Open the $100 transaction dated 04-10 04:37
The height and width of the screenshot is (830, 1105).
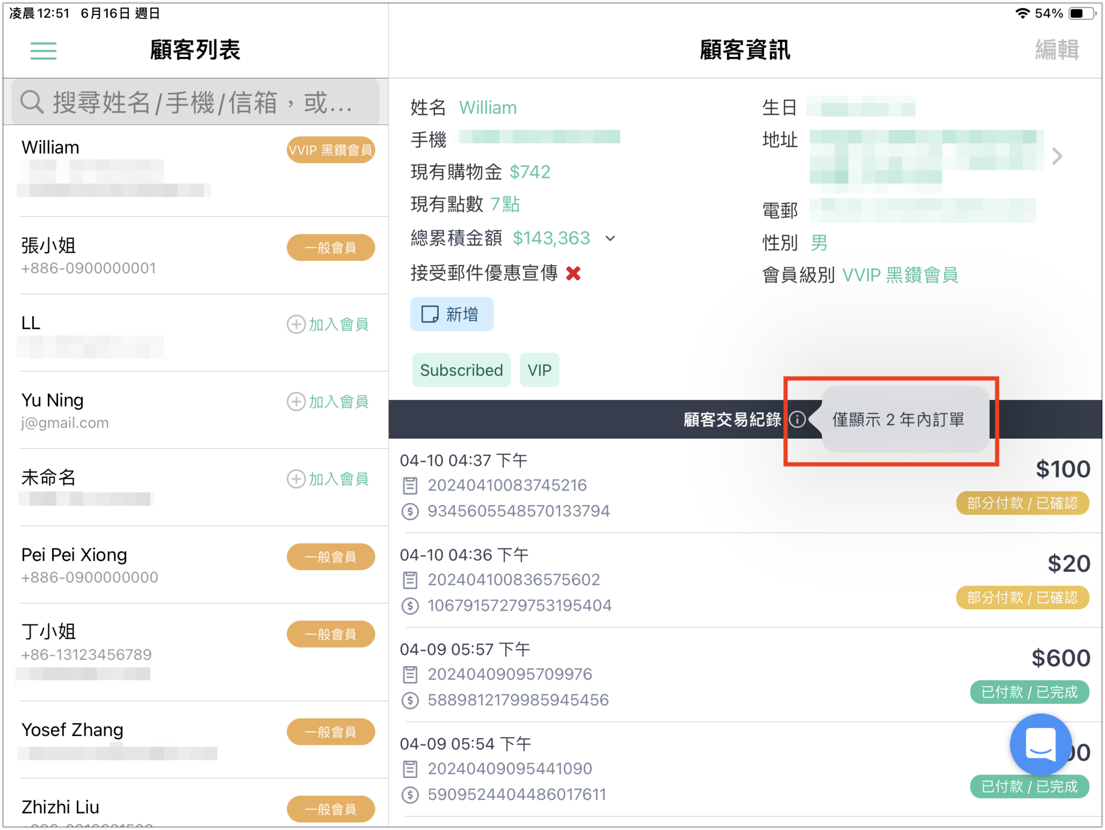point(745,486)
